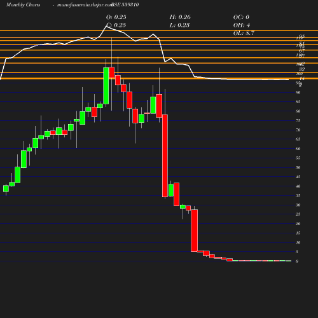Click the 85 price axis label

(x=298, y=102)
